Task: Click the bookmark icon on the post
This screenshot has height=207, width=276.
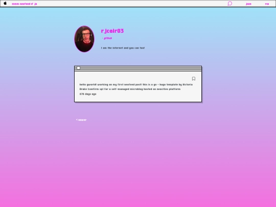Action: tap(194, 79)
